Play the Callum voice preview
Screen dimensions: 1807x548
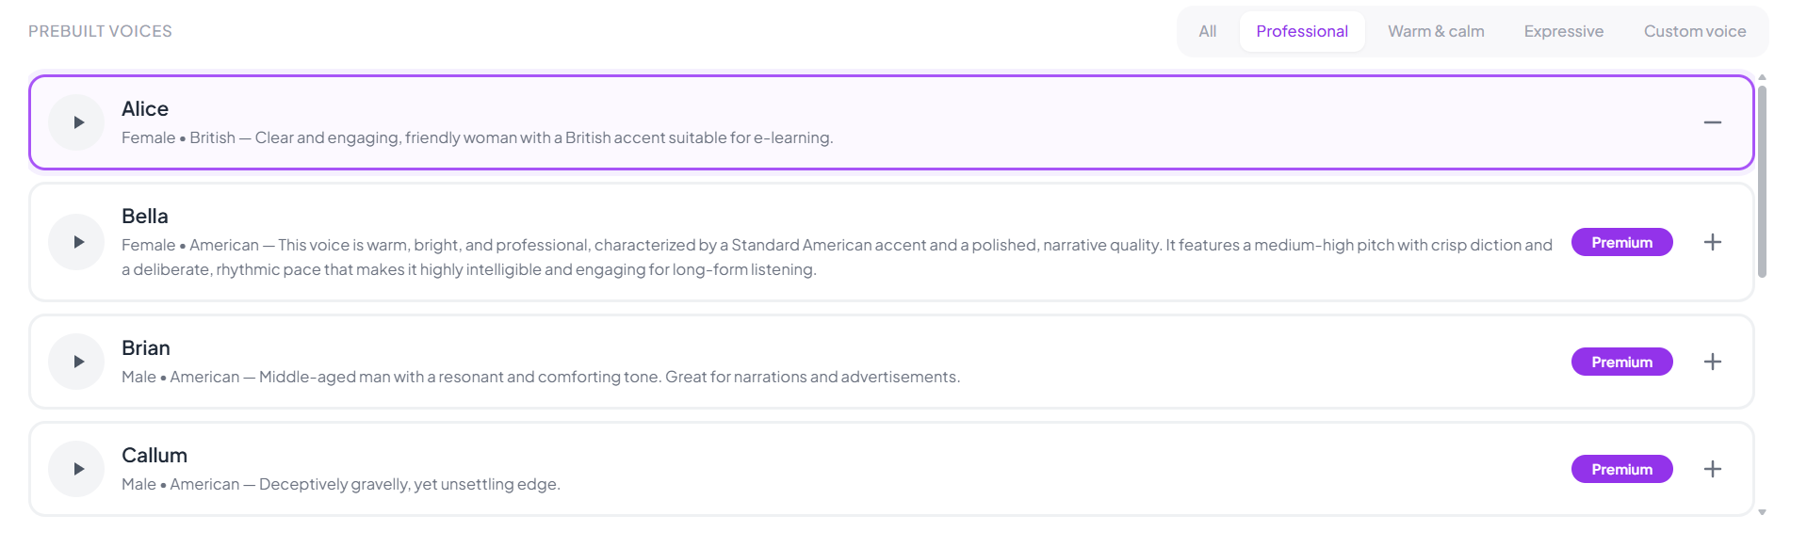76,469
